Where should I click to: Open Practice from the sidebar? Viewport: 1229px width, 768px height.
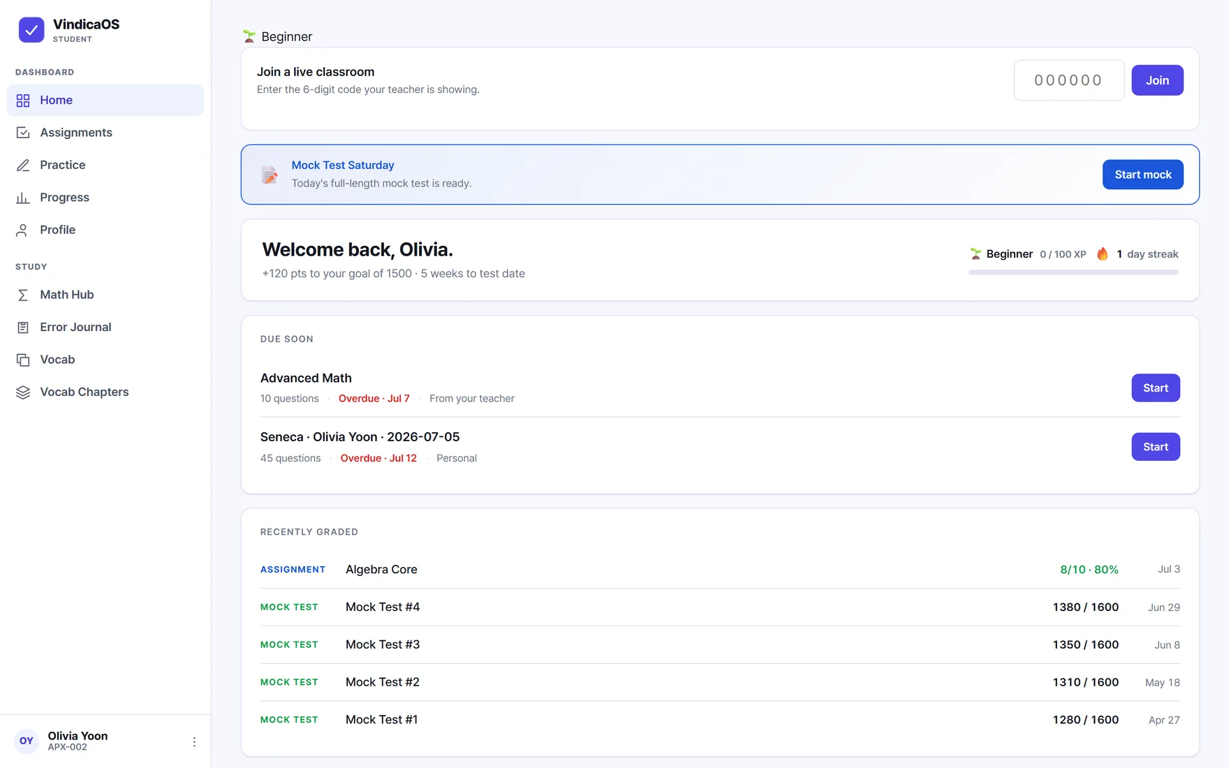click(105, 165)
